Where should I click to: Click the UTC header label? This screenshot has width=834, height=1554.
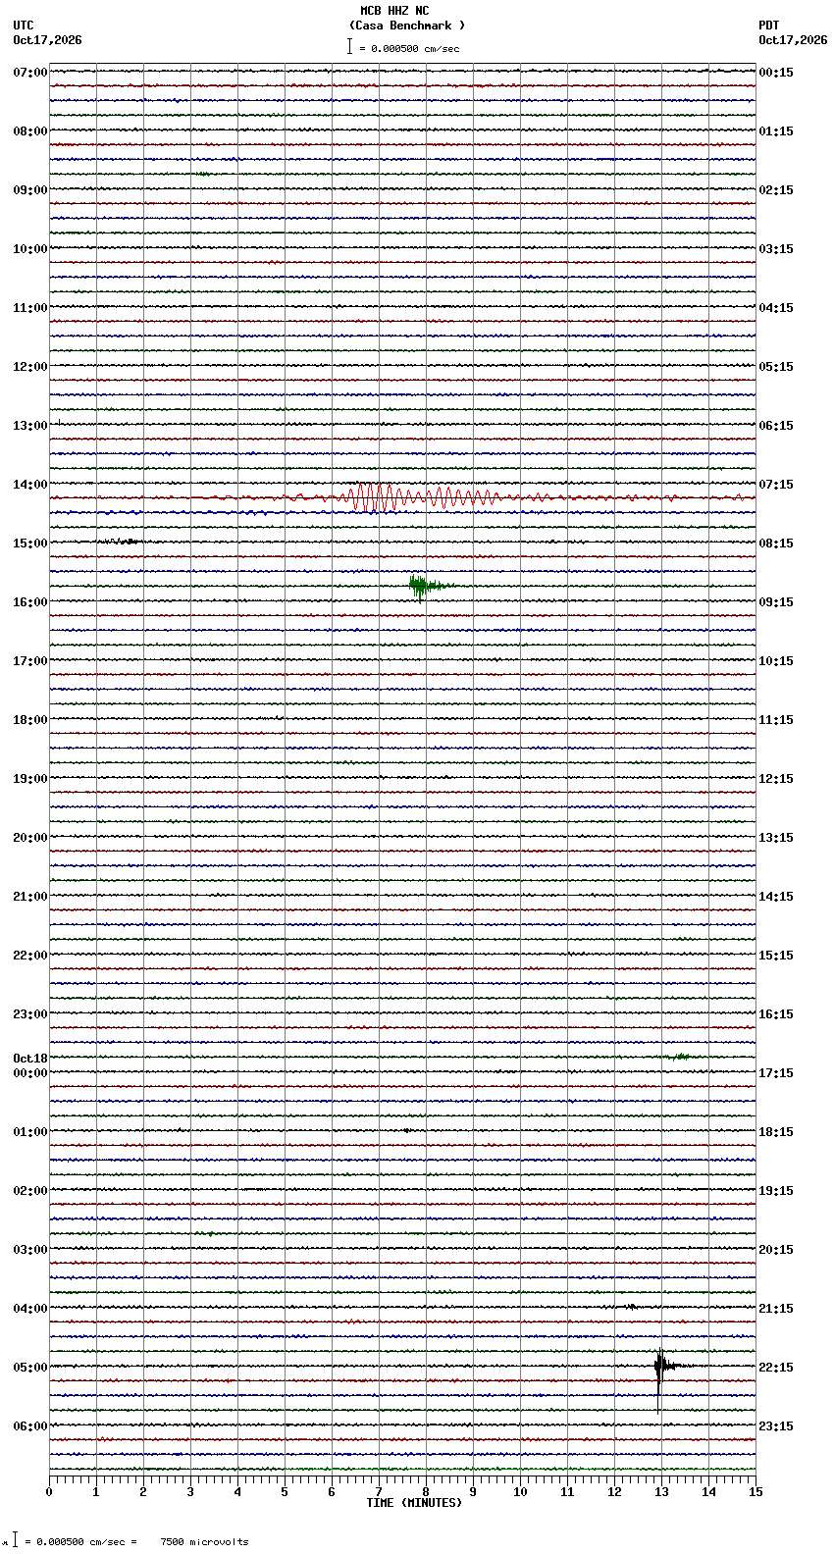click(x=24, y=26)
